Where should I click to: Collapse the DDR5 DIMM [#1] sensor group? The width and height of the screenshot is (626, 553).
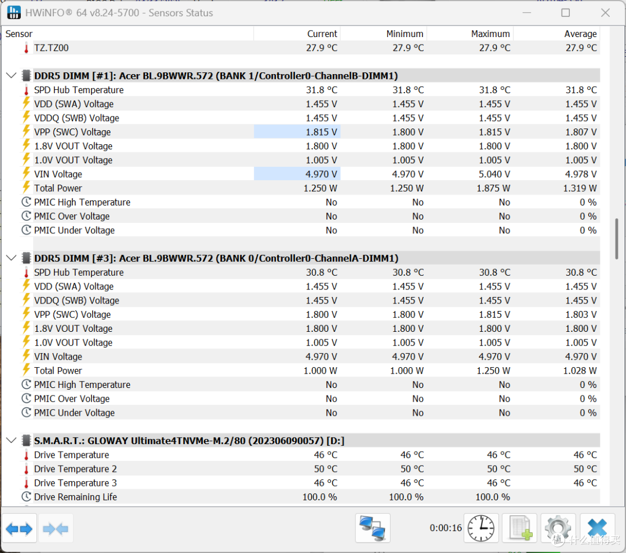click(x=12, y=75)
